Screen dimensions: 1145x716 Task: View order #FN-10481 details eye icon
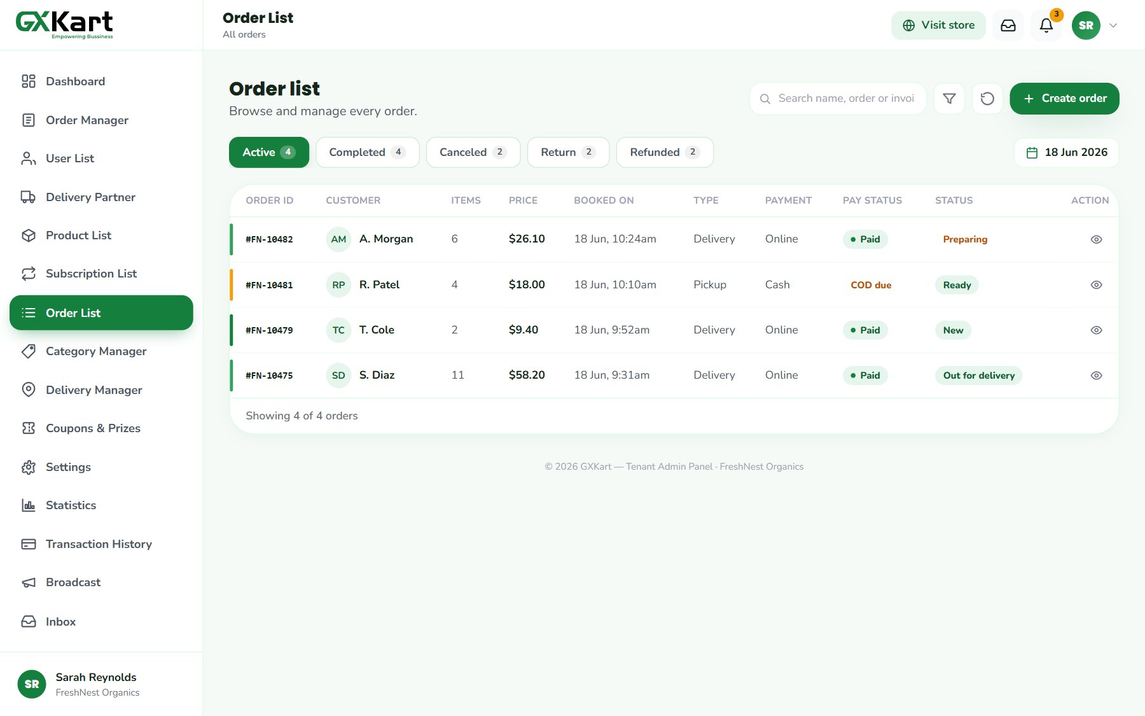1096,284
